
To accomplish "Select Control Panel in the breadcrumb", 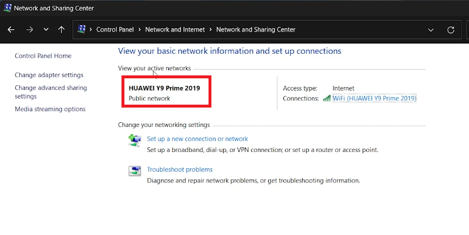I will coord(115,30).
